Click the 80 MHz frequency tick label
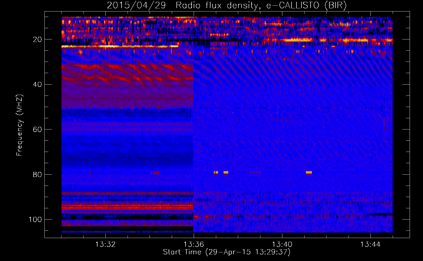This screenshot has width=423, height=261. [x=37, y=174]
